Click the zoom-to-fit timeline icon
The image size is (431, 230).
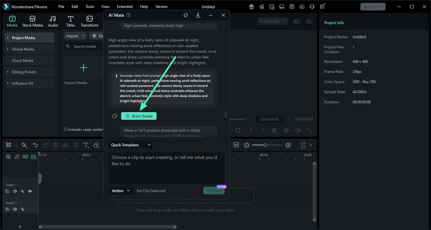pos(236,145)
